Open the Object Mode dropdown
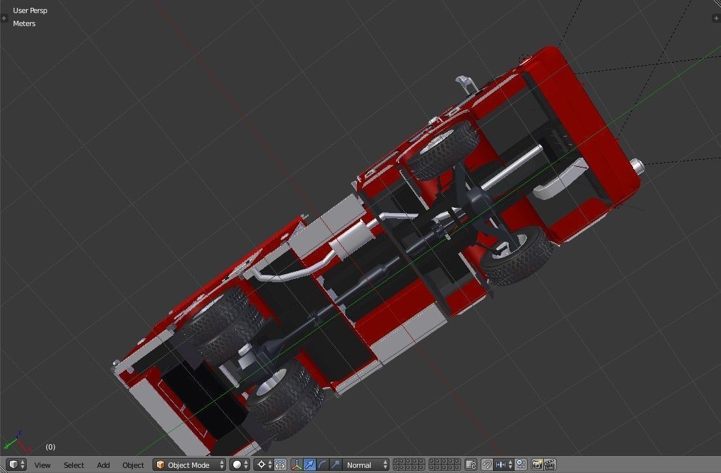The height and width of the screenshot is (473, 721). click(190, 465)
